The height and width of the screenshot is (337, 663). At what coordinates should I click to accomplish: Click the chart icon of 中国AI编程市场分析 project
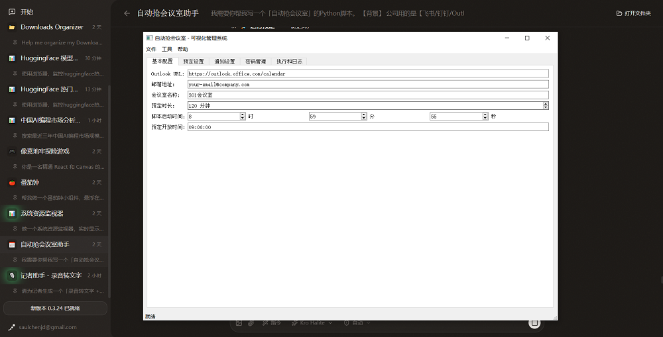tap(12, 120)
